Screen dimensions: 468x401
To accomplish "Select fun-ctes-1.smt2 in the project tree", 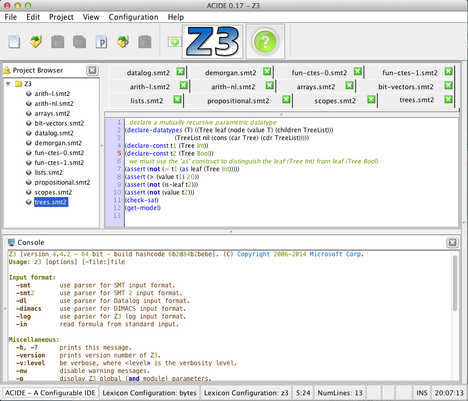I will coord(59,162).
